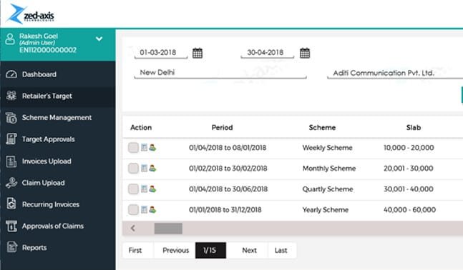Click the horizontal scrollbar left arrow

(133, 228)
